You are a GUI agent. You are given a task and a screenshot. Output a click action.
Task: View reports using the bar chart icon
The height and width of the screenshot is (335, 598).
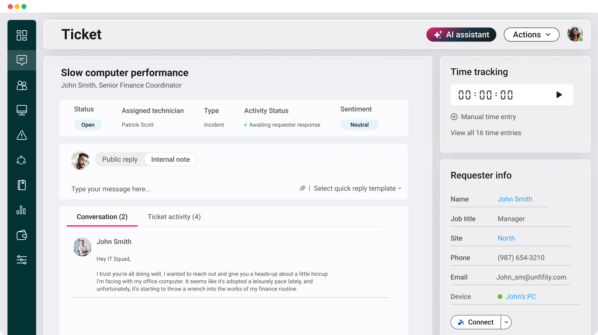click(21, 210)
